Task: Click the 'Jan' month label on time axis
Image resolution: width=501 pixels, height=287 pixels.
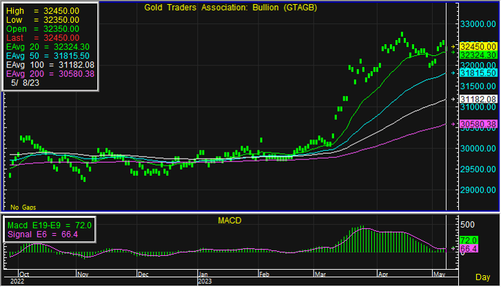Action: 205,274
